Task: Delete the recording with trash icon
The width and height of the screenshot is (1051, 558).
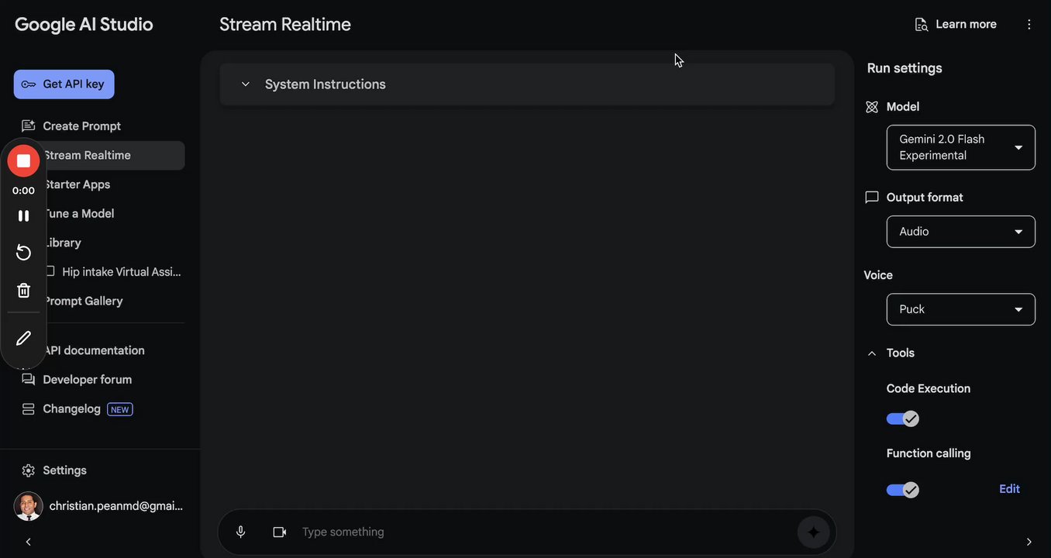Action: point(23,291)
